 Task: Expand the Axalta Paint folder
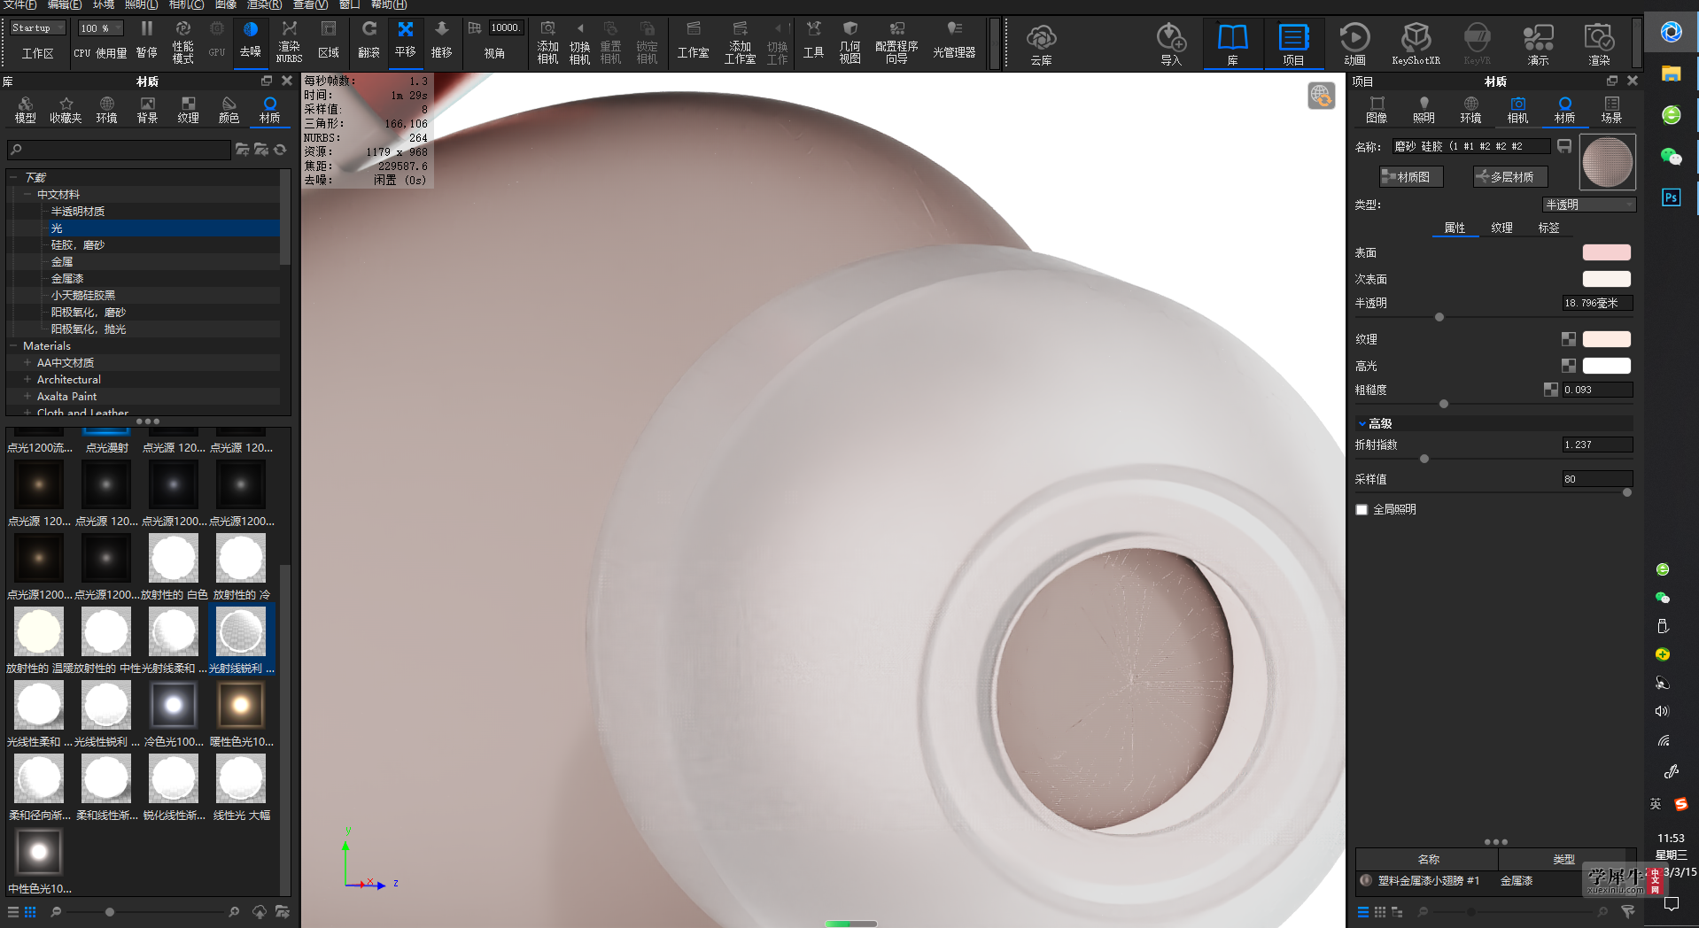coord(27,397)
